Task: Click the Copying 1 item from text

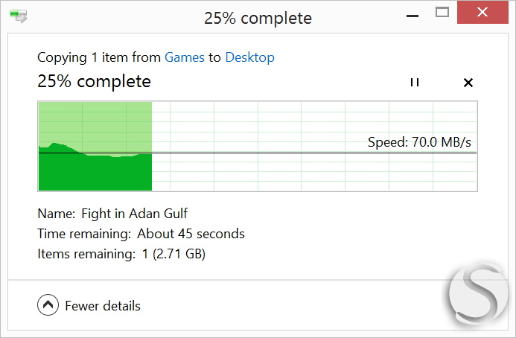Action: pos(99,57)
